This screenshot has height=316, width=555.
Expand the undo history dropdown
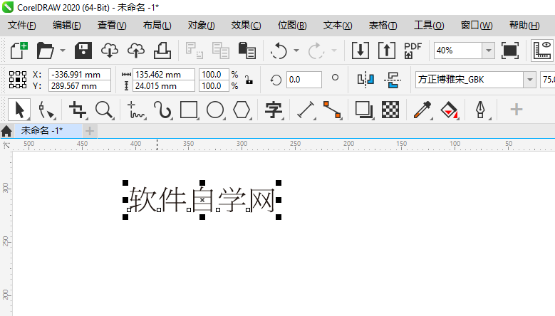(296, 51)
